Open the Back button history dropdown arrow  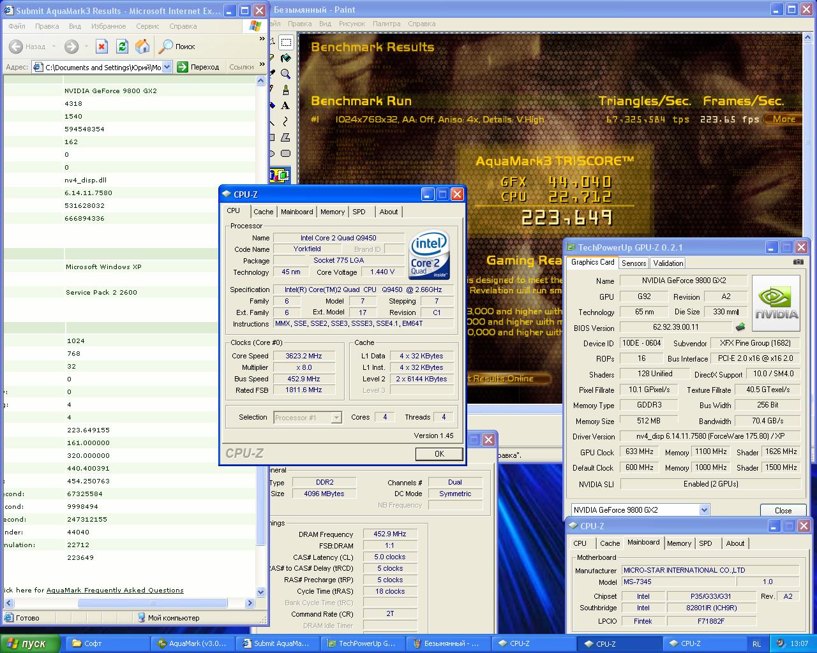click(x=54, y=46)
